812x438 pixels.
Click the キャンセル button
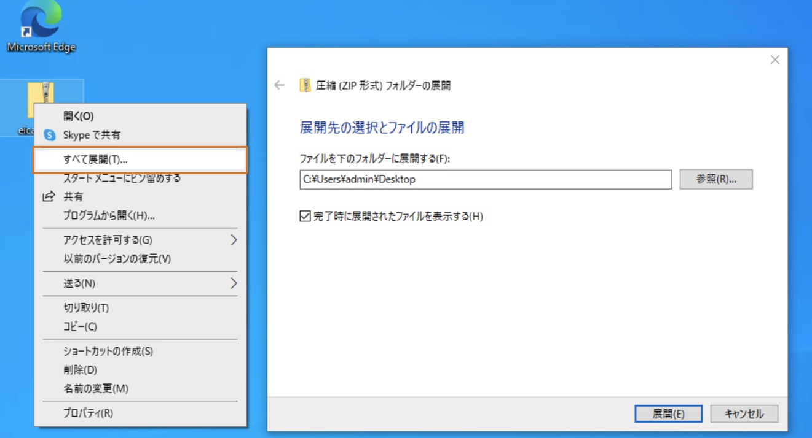[744, 413]
